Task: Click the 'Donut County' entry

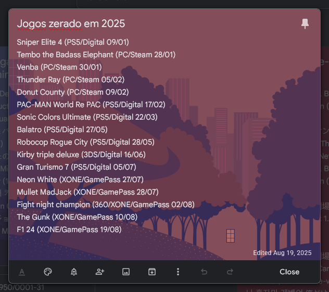Action: 72,92
